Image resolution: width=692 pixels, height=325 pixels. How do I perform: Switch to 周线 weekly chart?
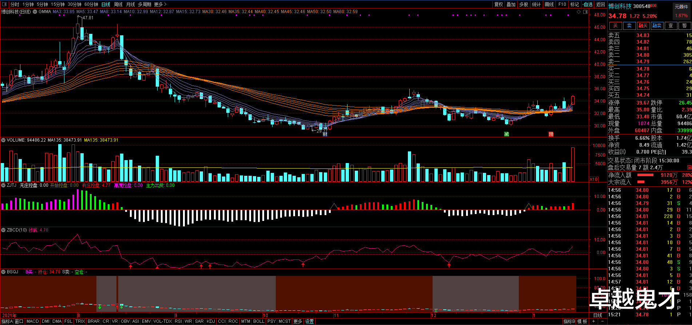(x=118, y=4)
